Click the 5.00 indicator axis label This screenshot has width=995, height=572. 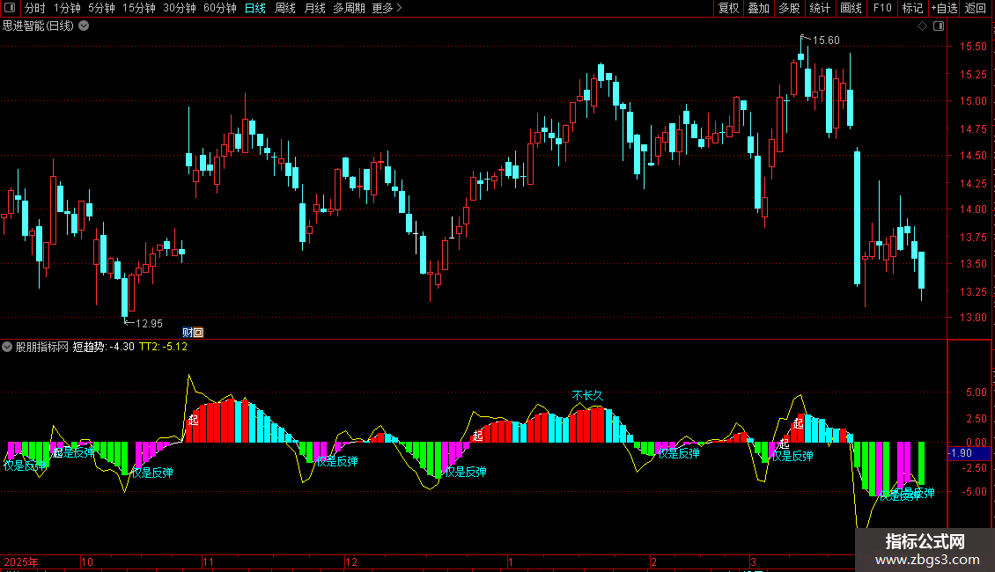click(976, 392)
